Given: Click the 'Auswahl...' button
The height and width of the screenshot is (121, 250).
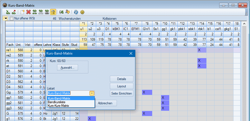Looking at the screenshot, I should tap(67, 68).
